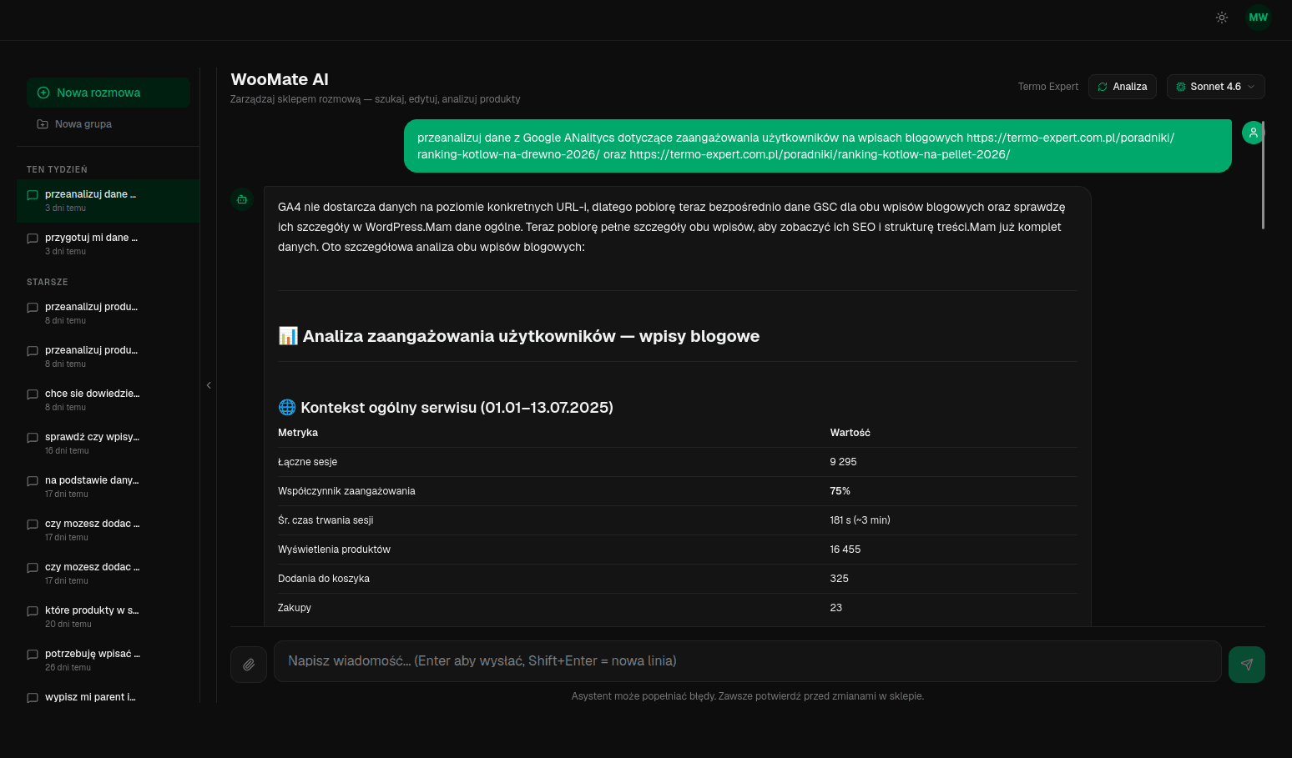Viewport: 1292px width, 758px height.
Task: Click the value '181 s (~3 min)'
Action: (860, 520)
